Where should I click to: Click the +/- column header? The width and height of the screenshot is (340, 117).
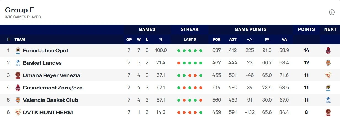250,39
